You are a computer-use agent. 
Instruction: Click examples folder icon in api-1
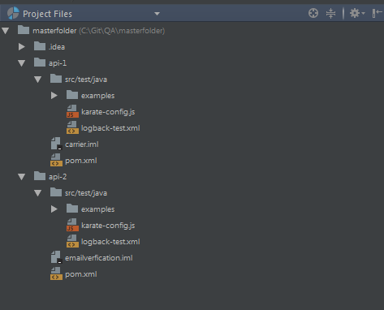coord(72,95)
